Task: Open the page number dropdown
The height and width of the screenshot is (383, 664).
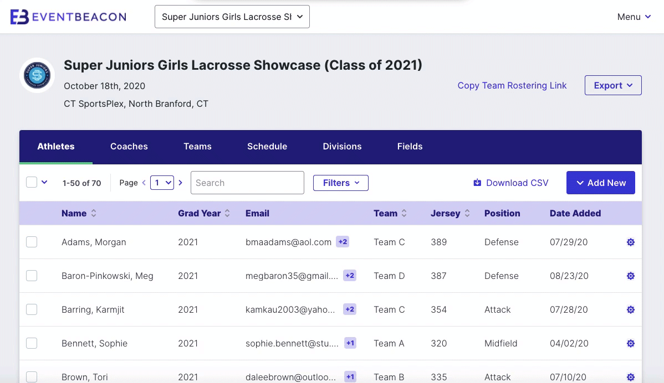Action: (x=162, y=183)
